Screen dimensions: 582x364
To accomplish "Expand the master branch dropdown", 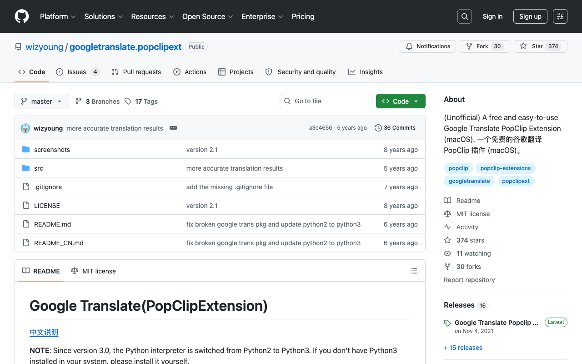I will click(x=42, y=101).
